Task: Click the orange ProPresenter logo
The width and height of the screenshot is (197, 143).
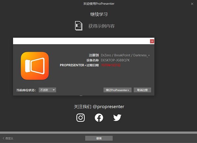Action: coord(35,66)
